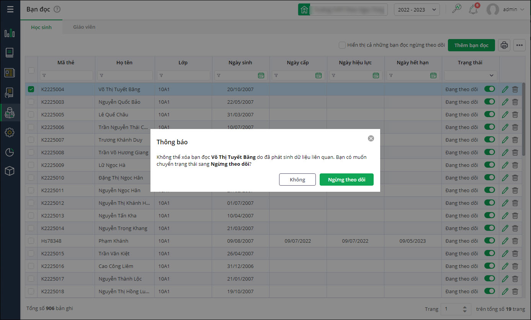The height and width of the screenshot is (320, 531).
Task: Click the settings gear in sidebar
Action: click(10, 132)
